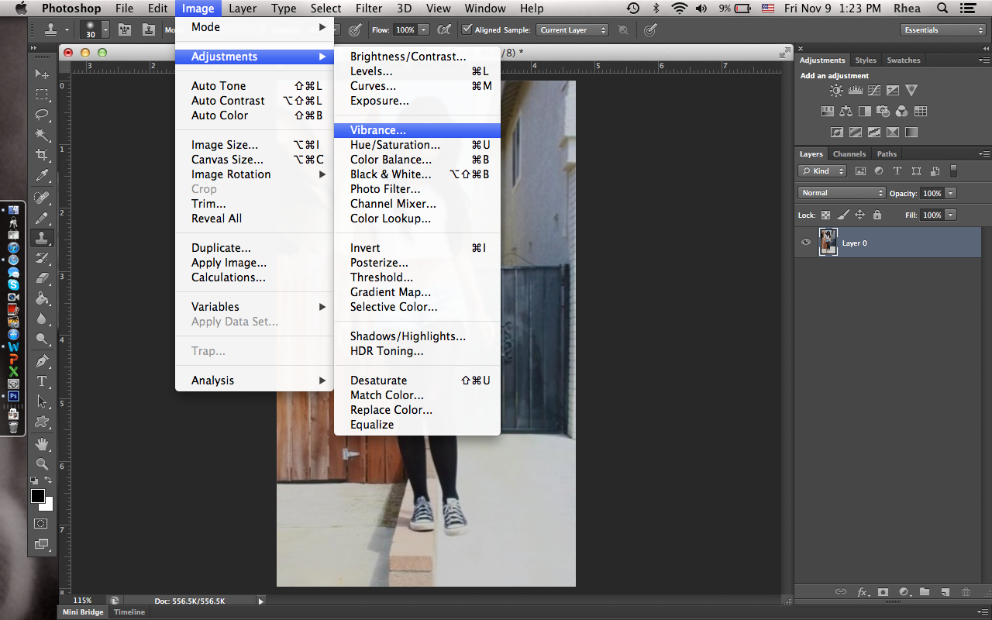
Task: Toggle the Aligned checkbox
Action: 467,29
